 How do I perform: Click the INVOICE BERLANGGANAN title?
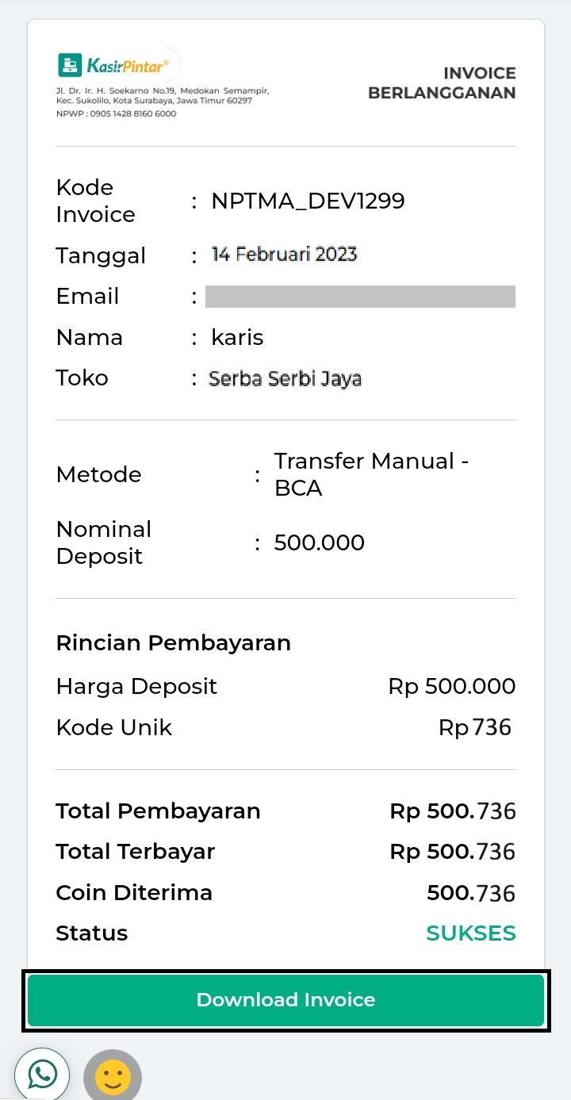(442, 83)
